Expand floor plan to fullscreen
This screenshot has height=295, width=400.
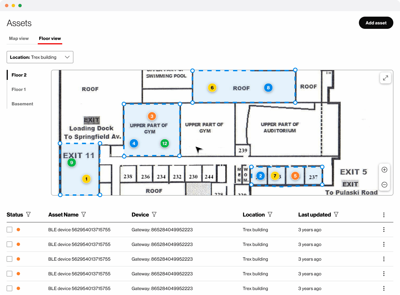pos(385,78)
